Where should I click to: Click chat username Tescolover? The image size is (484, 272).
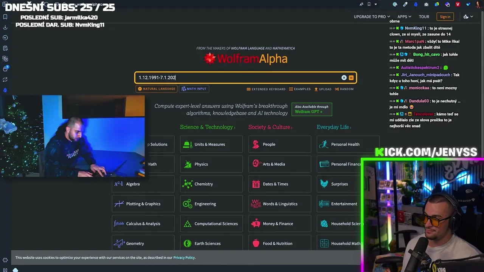pyautogui.click(x=423, y=114)
